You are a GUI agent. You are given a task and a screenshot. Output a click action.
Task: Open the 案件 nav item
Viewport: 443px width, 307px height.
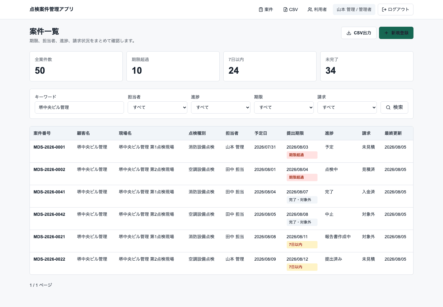[266, 10]
